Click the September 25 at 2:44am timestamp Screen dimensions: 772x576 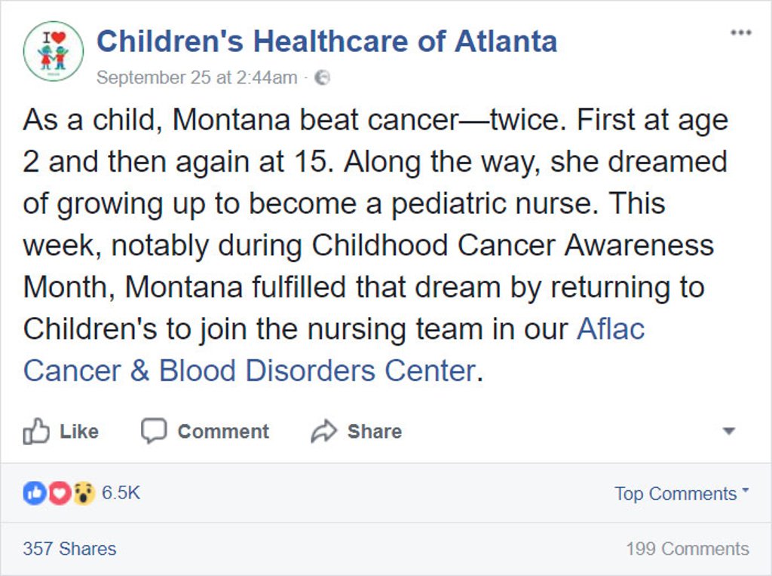point(197,78)
